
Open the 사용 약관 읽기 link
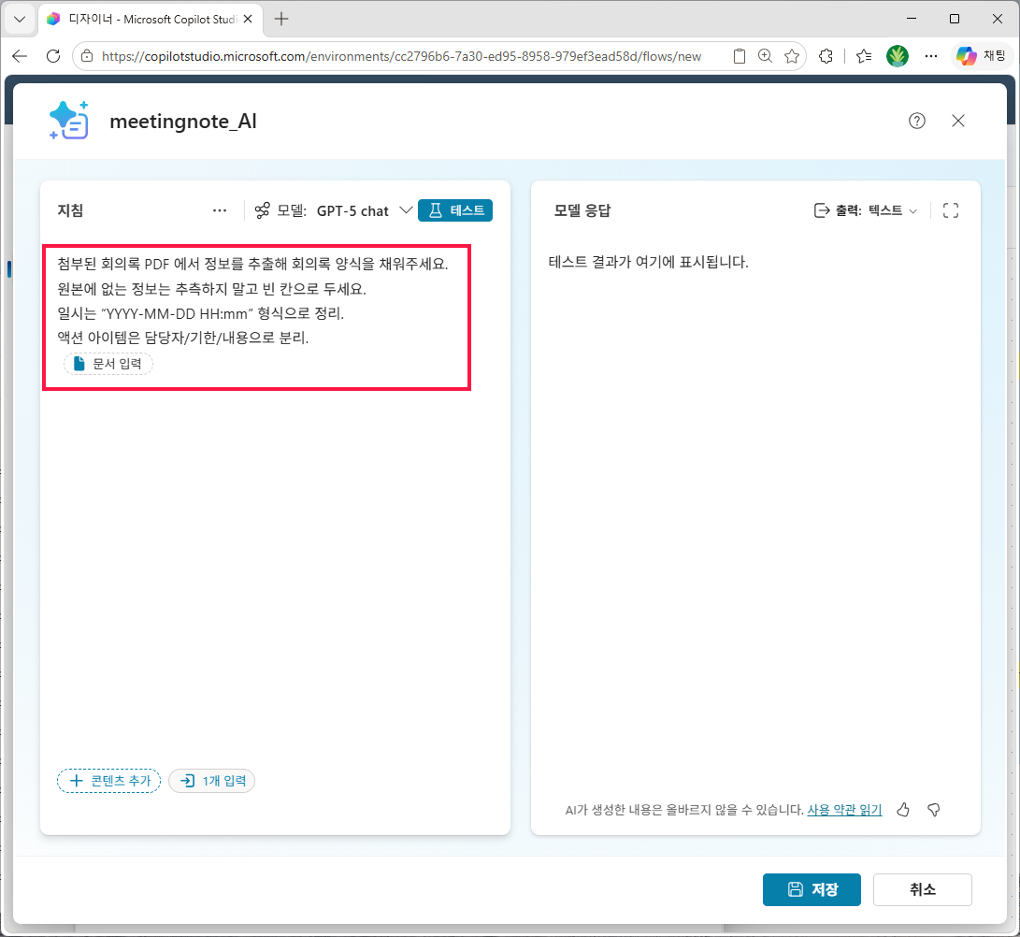tap(844, 810)
